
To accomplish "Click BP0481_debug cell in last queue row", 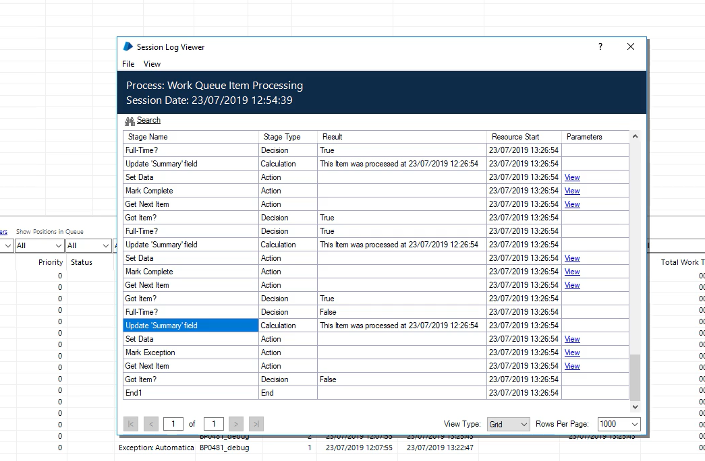I will pyautogui.click(x=225, y=448).
